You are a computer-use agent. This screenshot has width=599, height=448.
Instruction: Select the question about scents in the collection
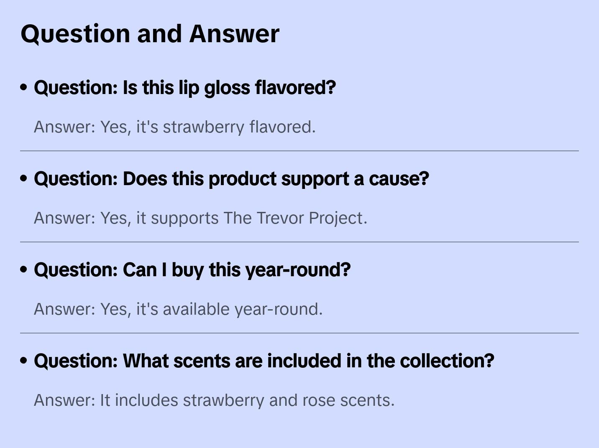pos(264,361)
